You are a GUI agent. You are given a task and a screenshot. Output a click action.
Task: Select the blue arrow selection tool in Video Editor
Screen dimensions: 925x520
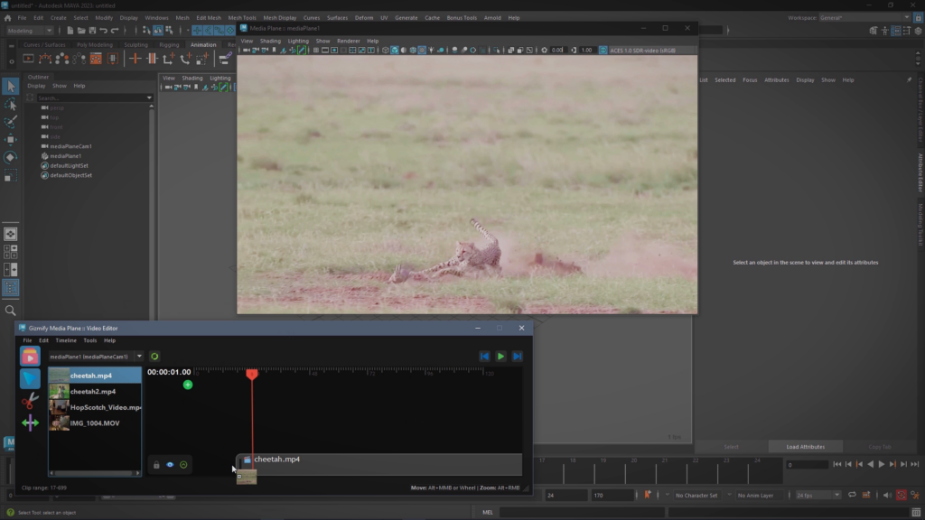pyautogui.click(x=30, y=378)
